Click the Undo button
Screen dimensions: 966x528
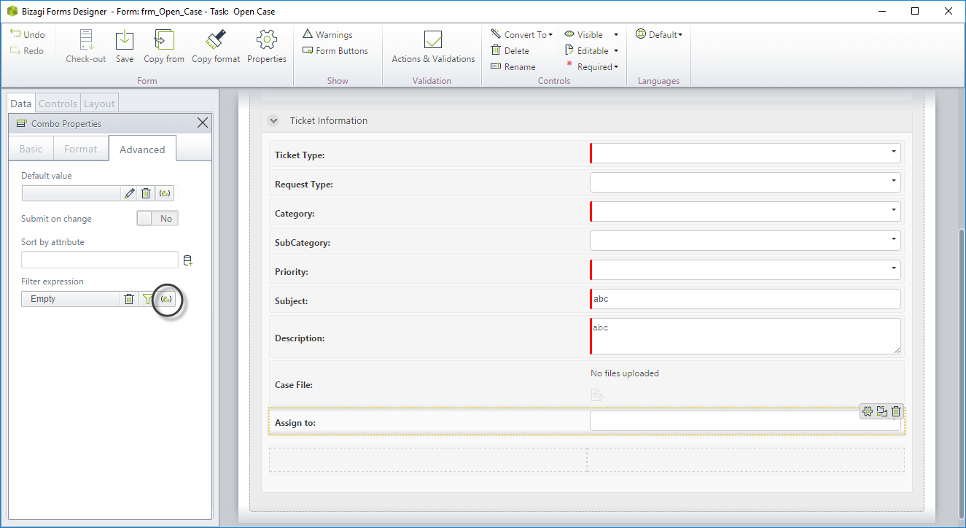[28, 34]
